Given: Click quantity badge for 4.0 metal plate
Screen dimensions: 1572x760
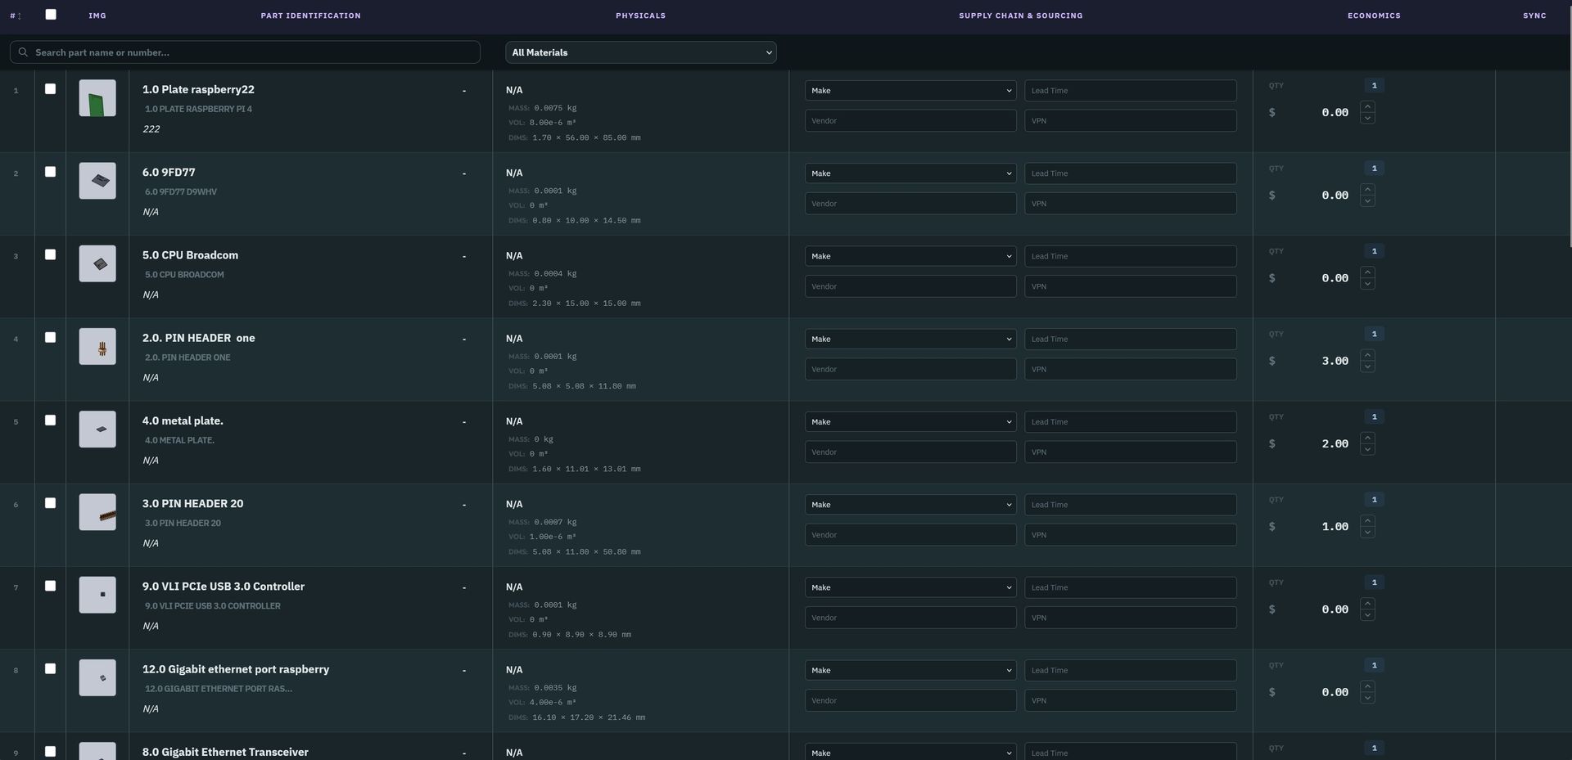Looking at the screenshot, I should (1374, 416).
